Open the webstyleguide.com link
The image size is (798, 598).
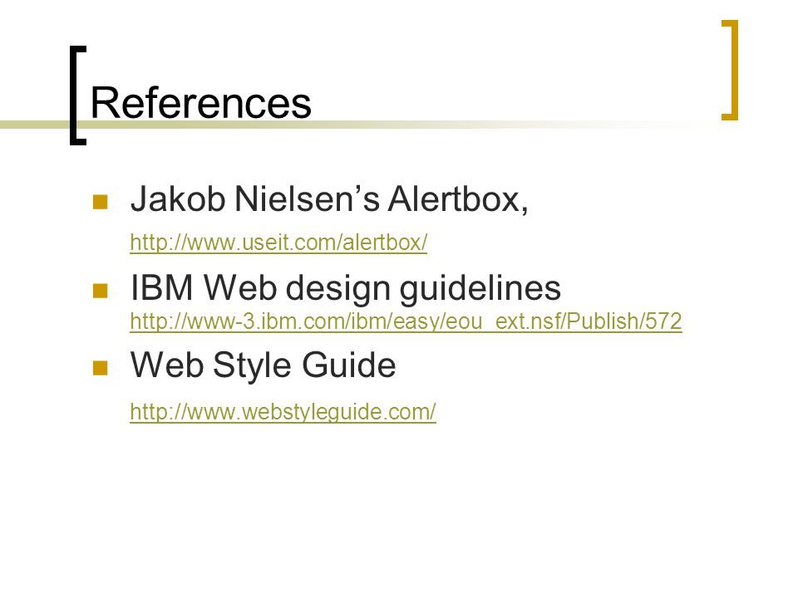[283, 412]
